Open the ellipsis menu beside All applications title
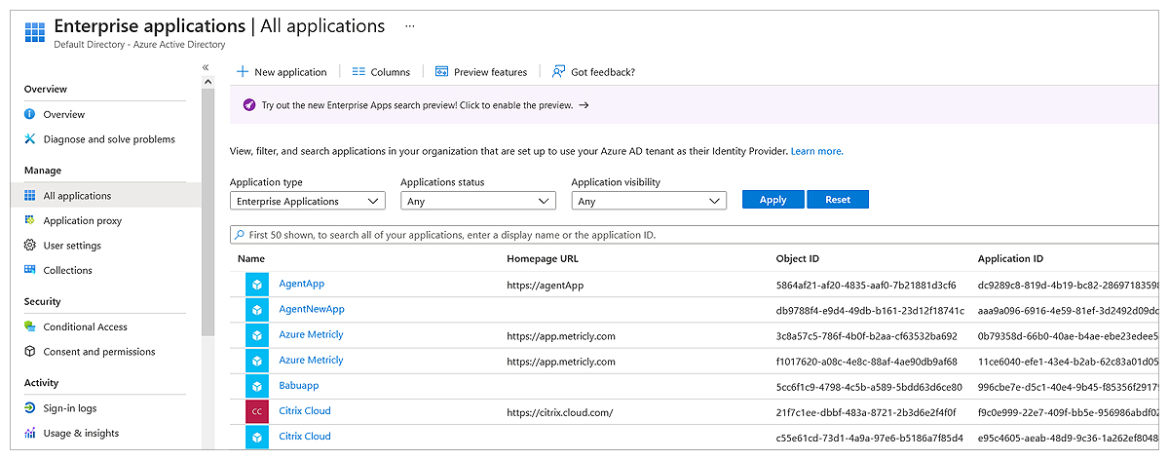The width and height of the screenshot is (1169, 460). pos(410,25)
